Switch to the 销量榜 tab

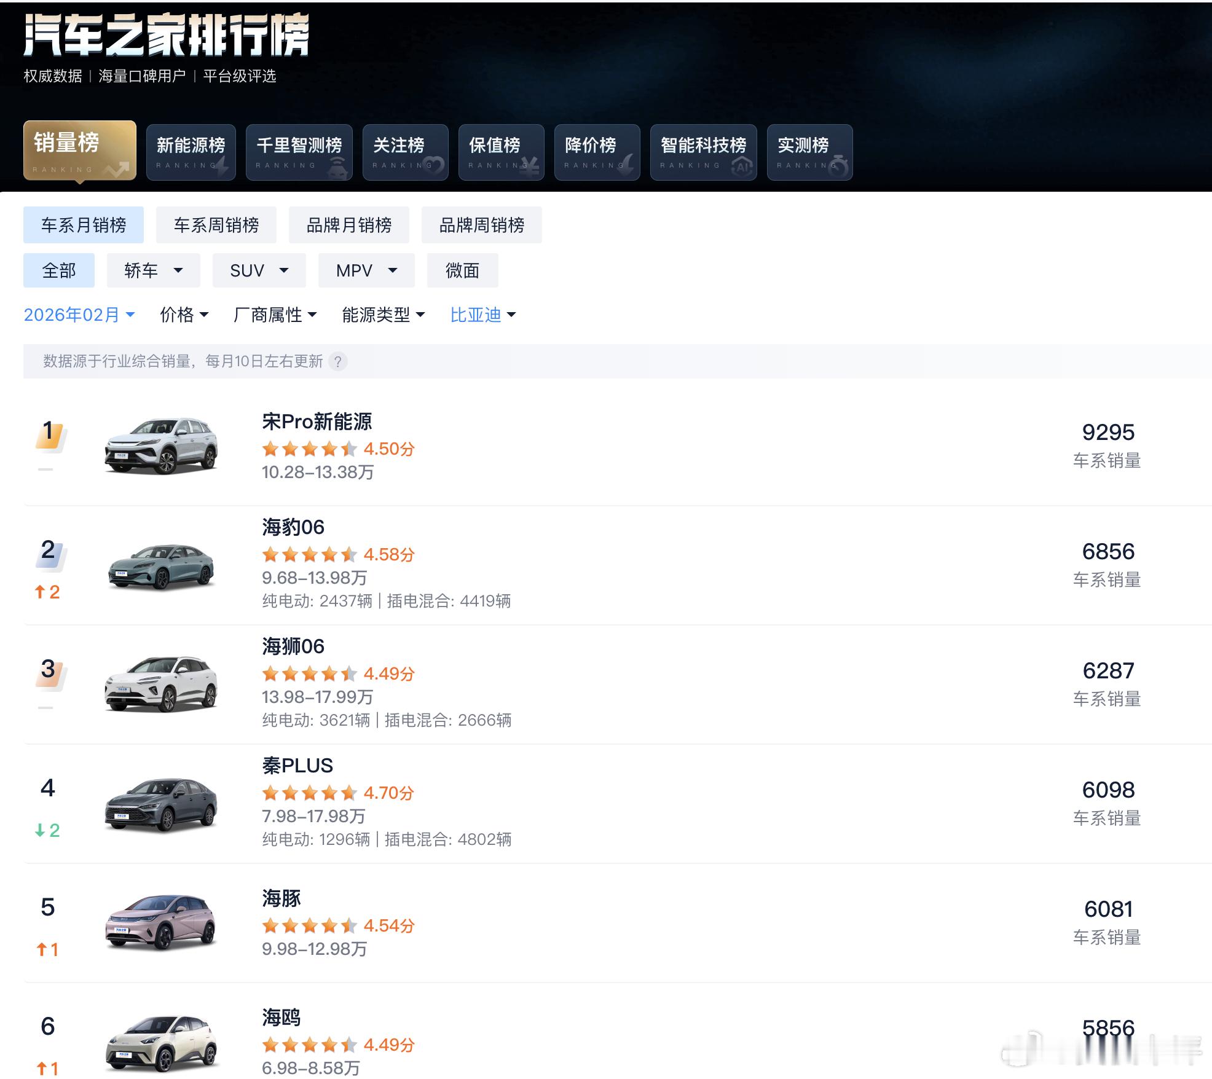80,152
